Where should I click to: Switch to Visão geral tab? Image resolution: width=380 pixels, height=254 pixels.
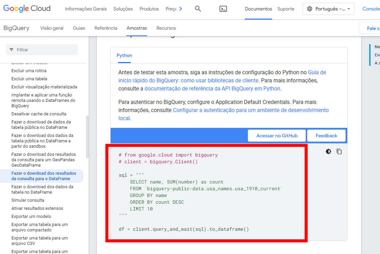pos(52,28)
